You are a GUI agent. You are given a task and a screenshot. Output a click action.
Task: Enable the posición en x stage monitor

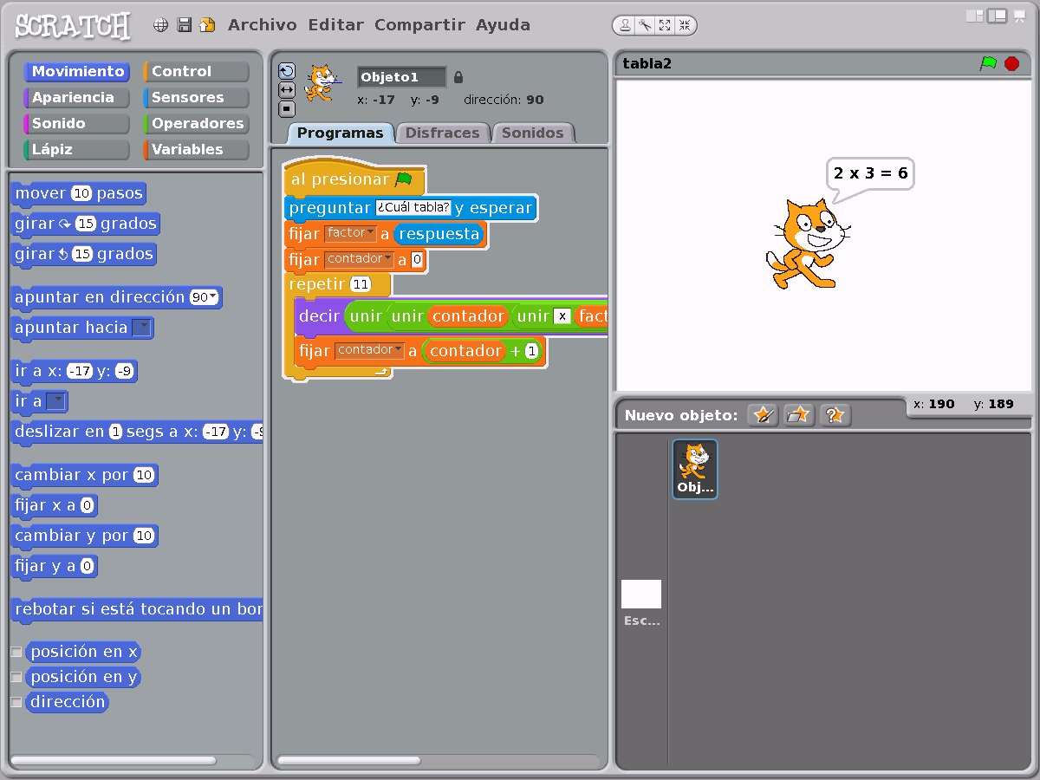(15, 651)
